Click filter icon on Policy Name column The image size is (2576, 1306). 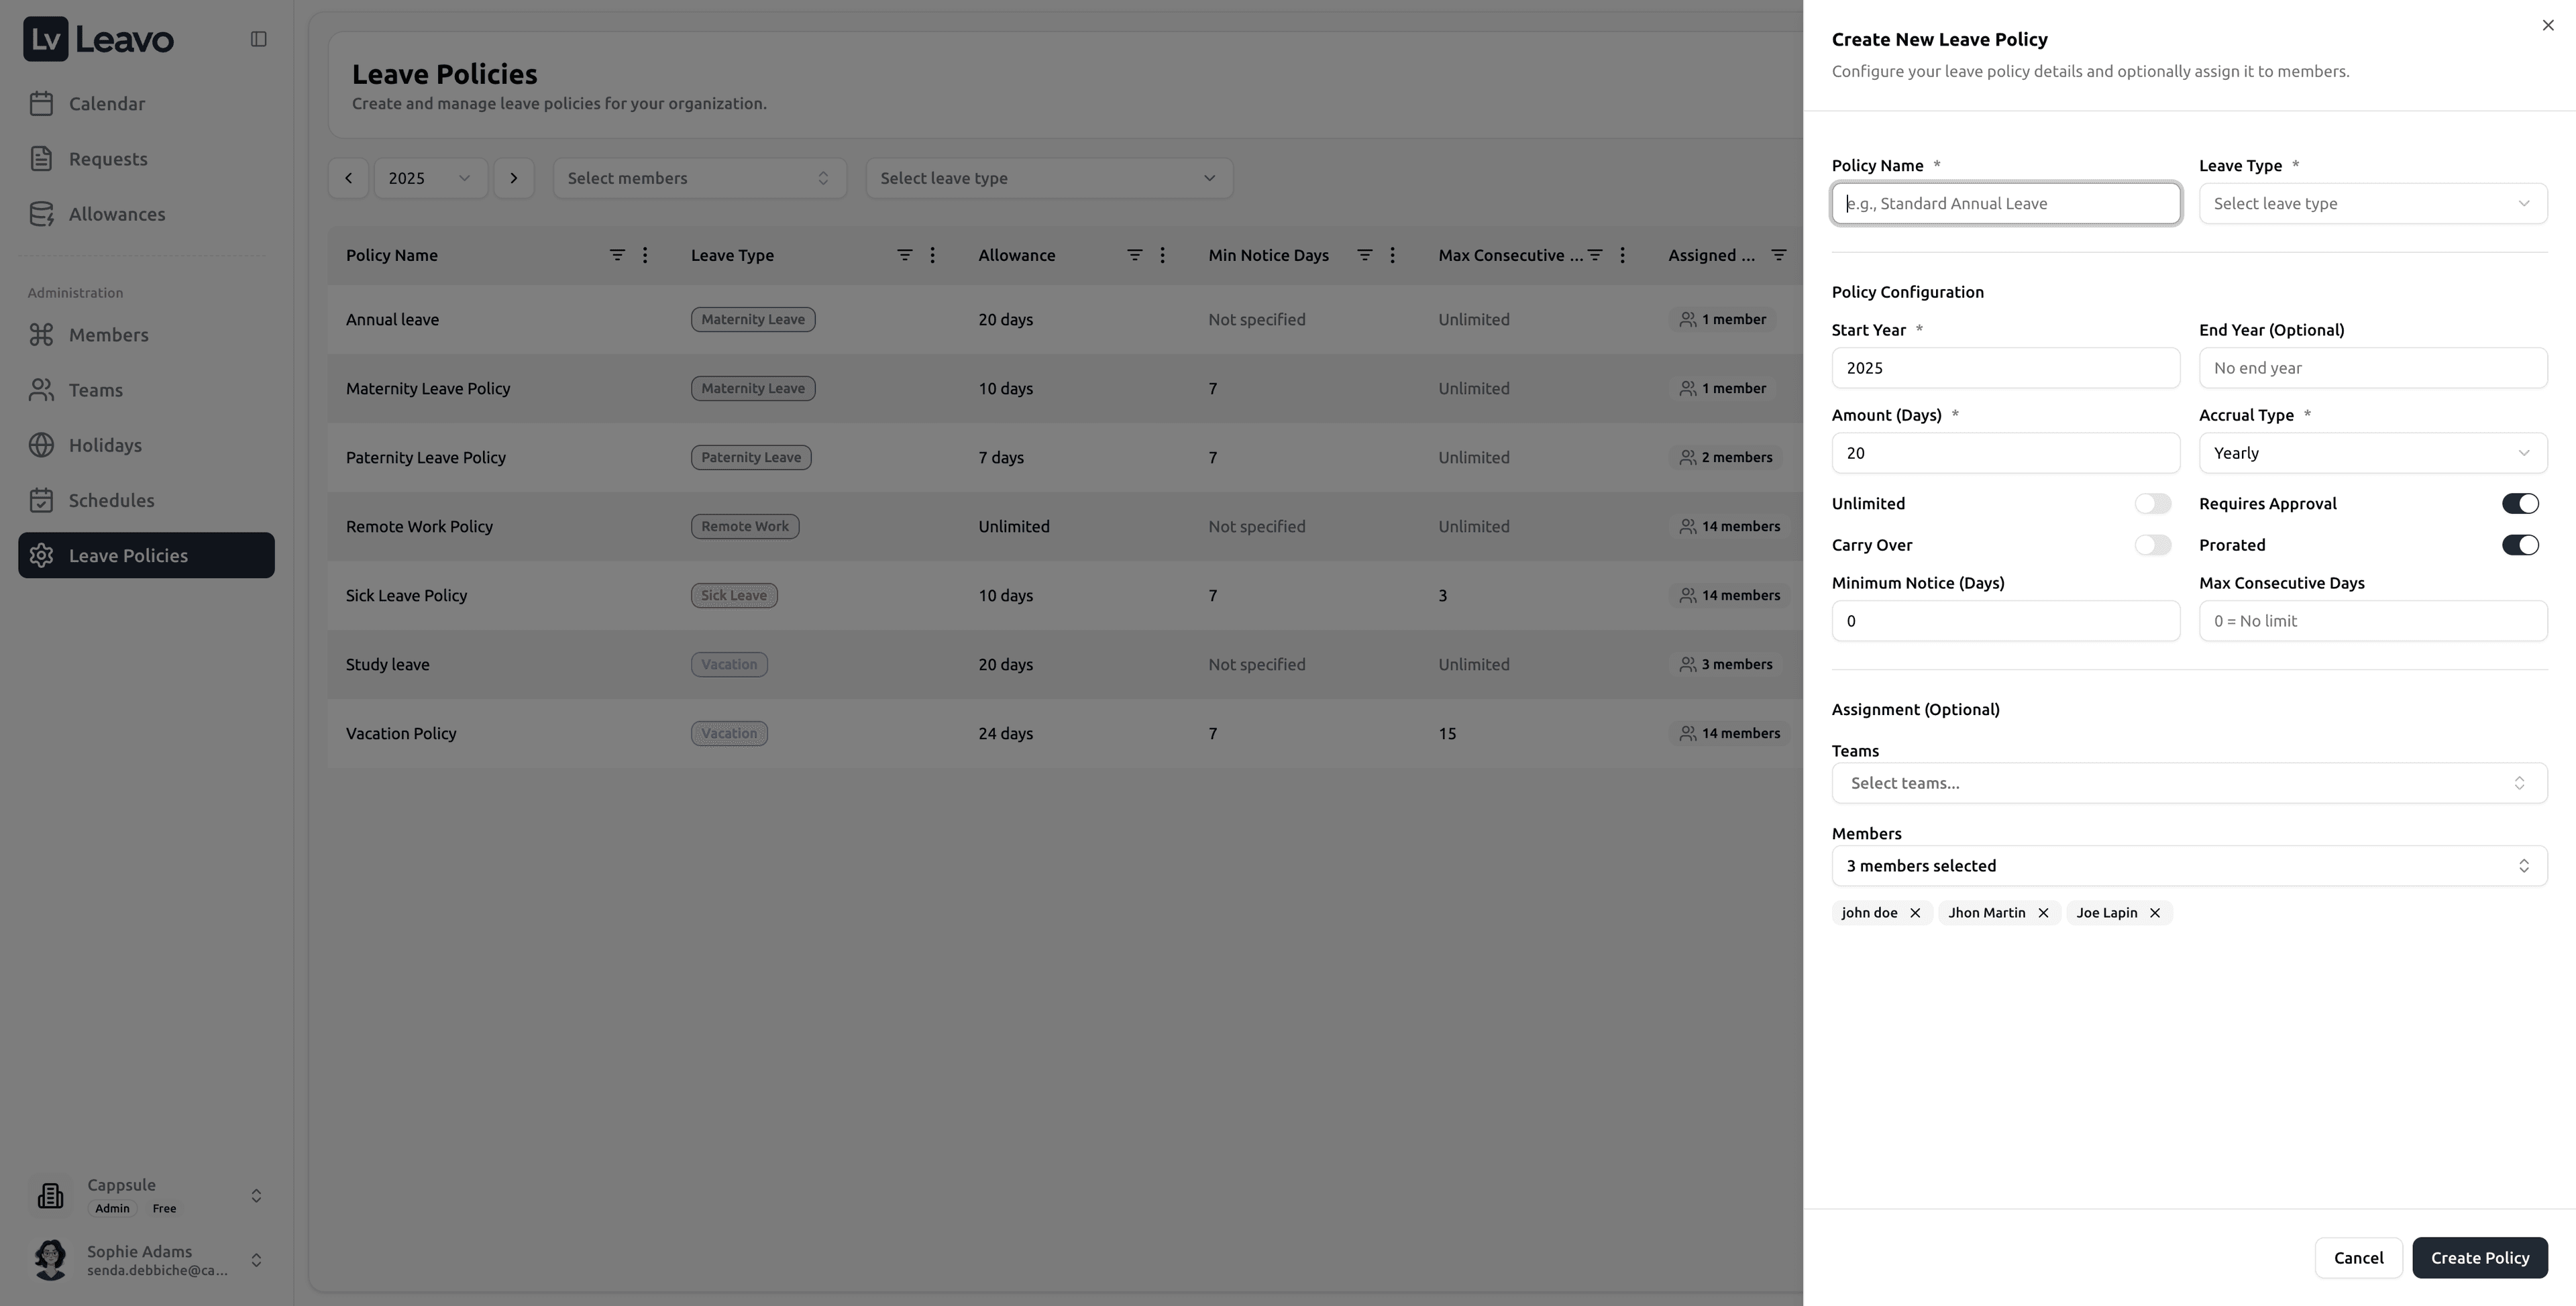click(x=617, y=255)
